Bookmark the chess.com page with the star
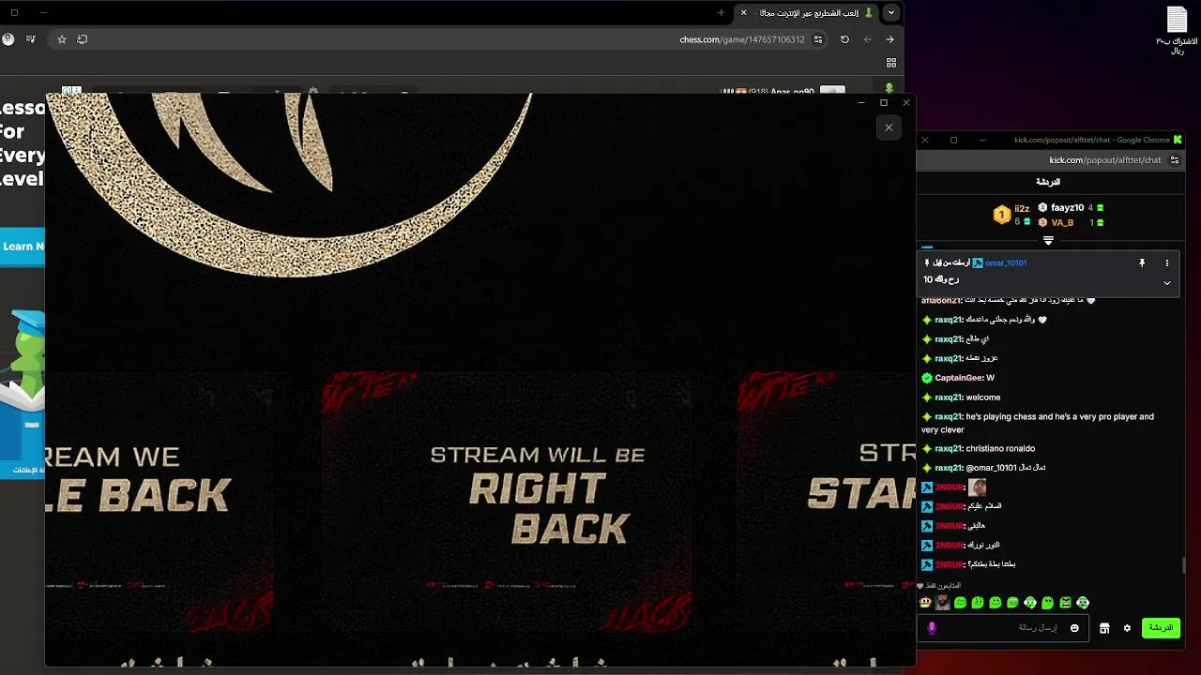 62,39
